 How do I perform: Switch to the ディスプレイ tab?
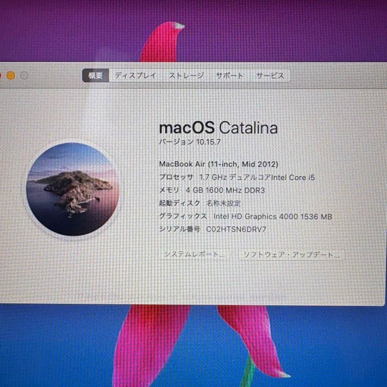135,76
